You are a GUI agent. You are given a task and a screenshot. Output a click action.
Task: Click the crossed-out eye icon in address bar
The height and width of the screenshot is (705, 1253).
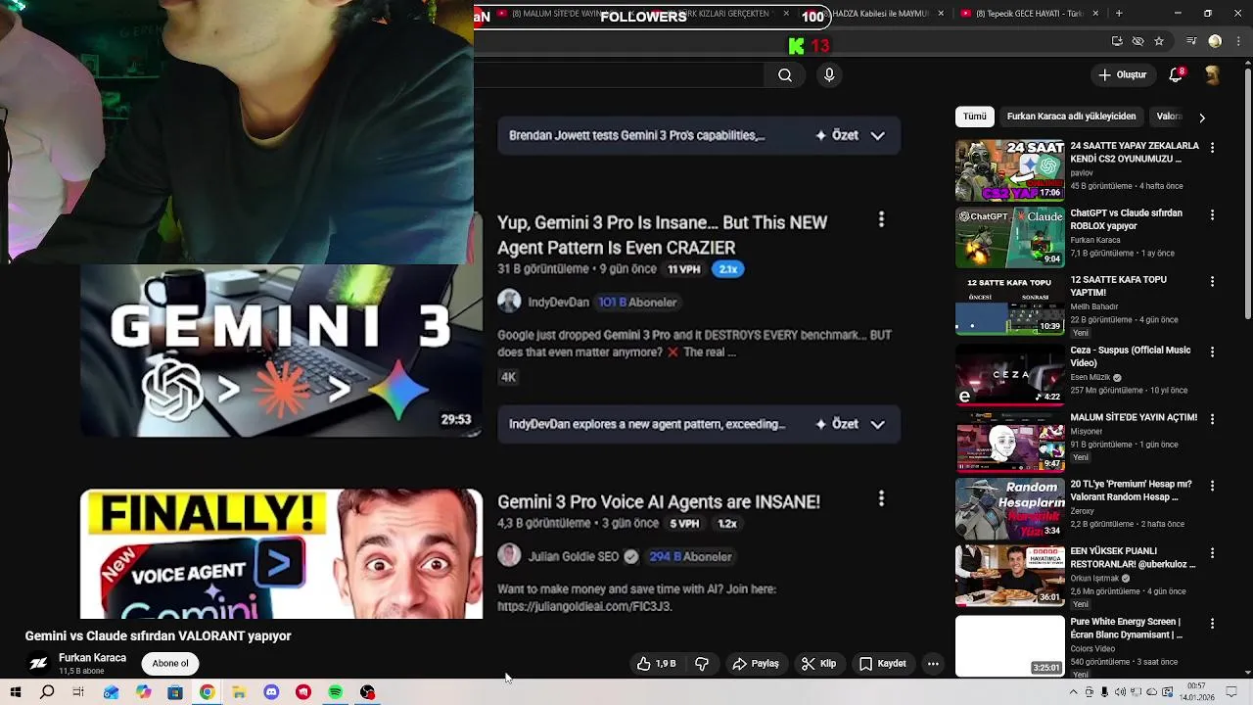pos(1137,41)
